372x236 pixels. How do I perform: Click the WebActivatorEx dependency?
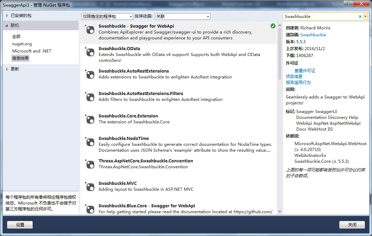coord(310,155)
